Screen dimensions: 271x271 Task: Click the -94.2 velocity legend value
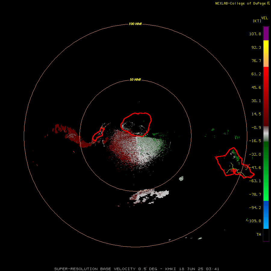click(x=255, y=208)
